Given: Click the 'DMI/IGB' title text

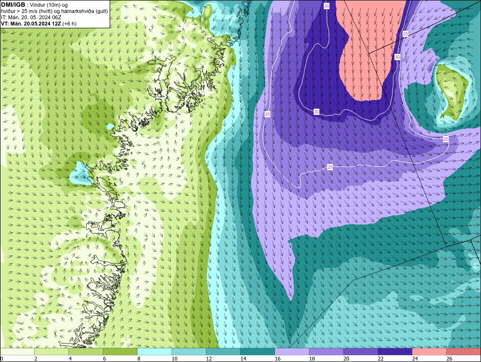Looking at the screenshot, I should 13,5.
